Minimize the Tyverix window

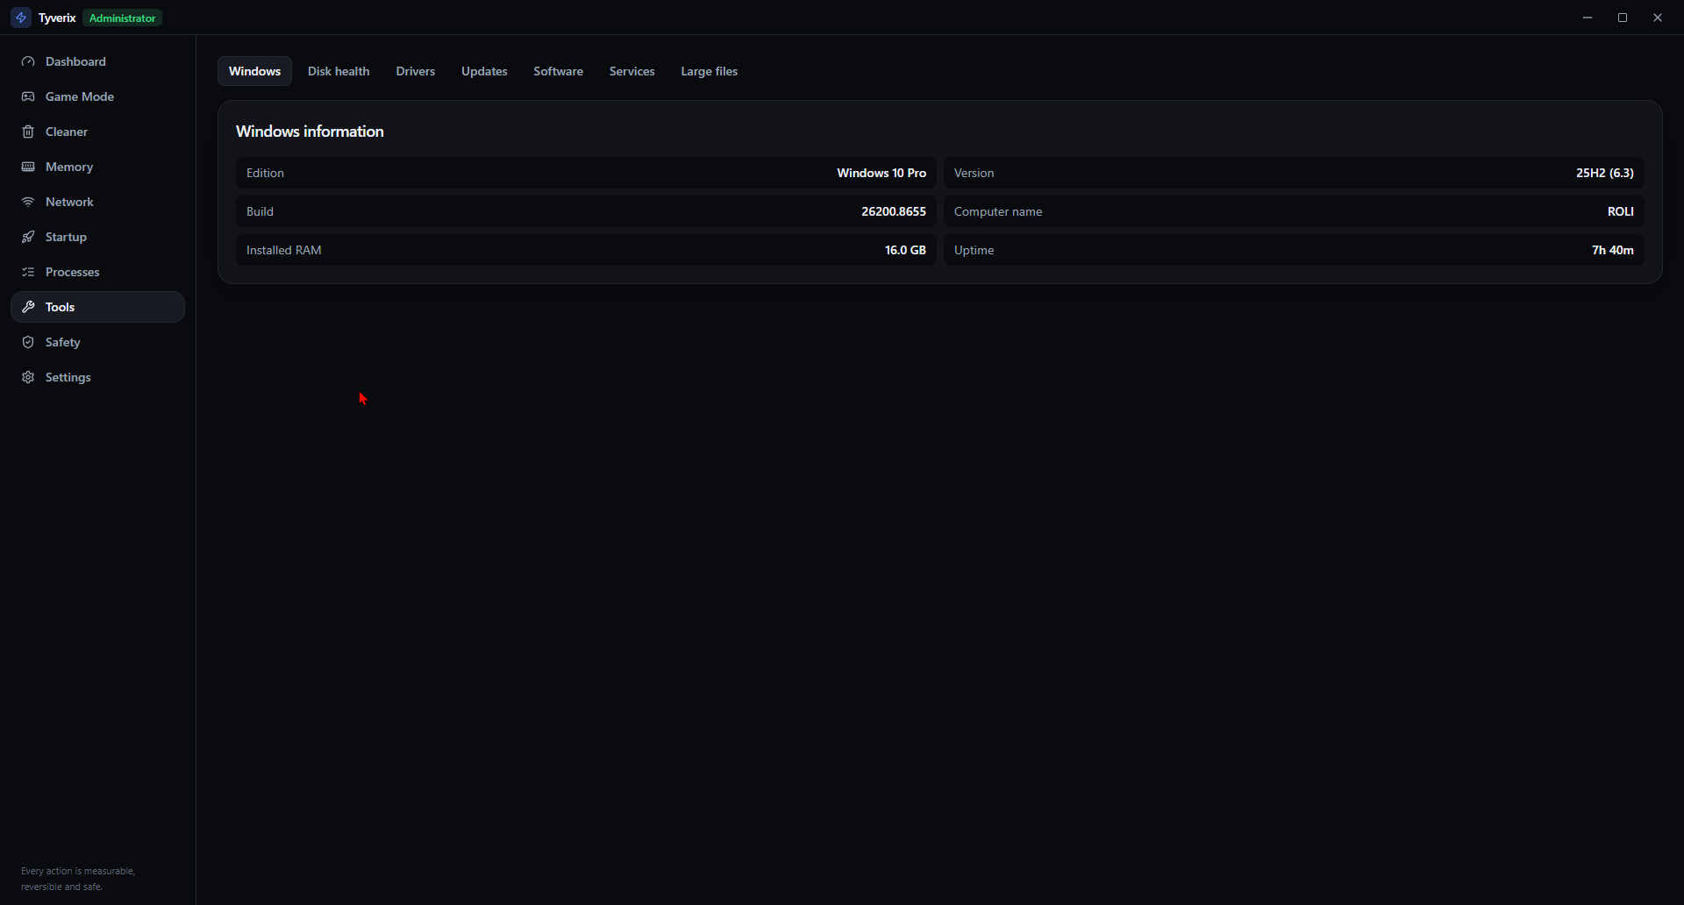pyautogui.click(x=1588, y=18)
